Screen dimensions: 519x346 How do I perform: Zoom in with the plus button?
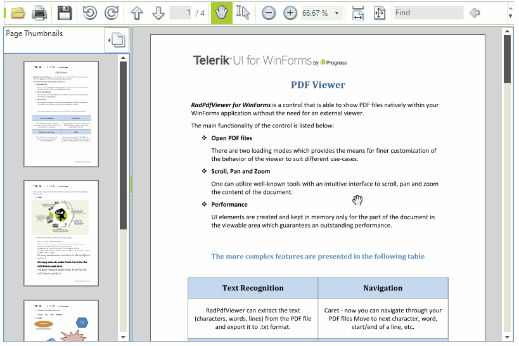coord(290,13)
